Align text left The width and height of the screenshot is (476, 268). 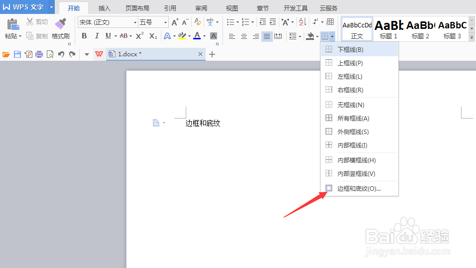click(232, 36)
